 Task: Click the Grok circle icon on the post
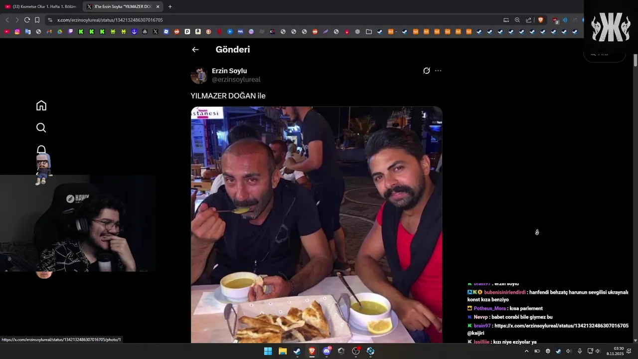[427, 71]
